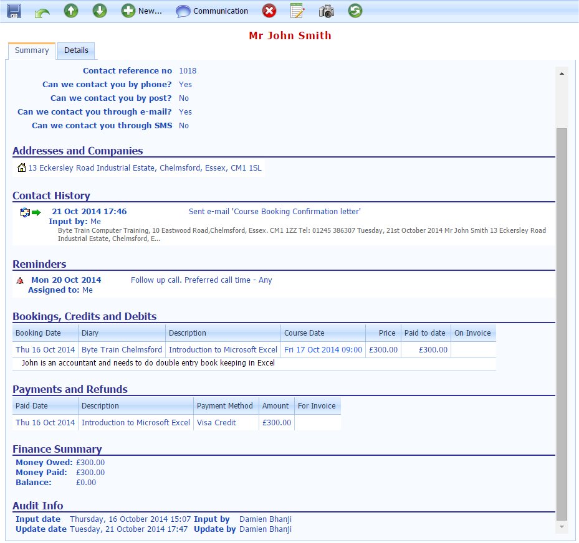Click the green refresh icon
The width and height of the screenshot is (579, 543).
tap(355, 11)
